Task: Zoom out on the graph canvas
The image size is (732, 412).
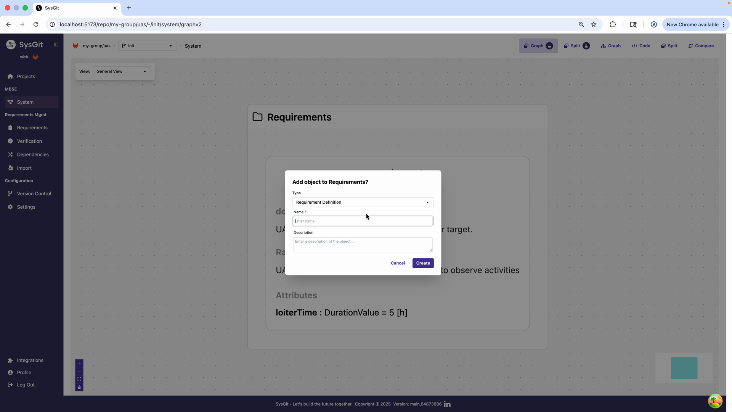Action: (x=79, y=371)
